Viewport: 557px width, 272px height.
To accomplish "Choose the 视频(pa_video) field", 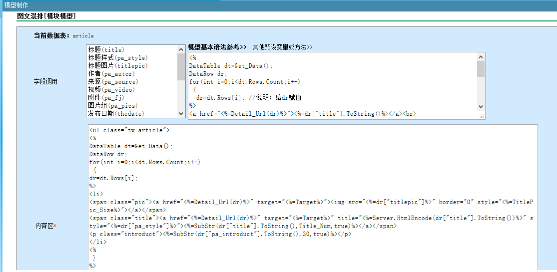I will (111, 90).
